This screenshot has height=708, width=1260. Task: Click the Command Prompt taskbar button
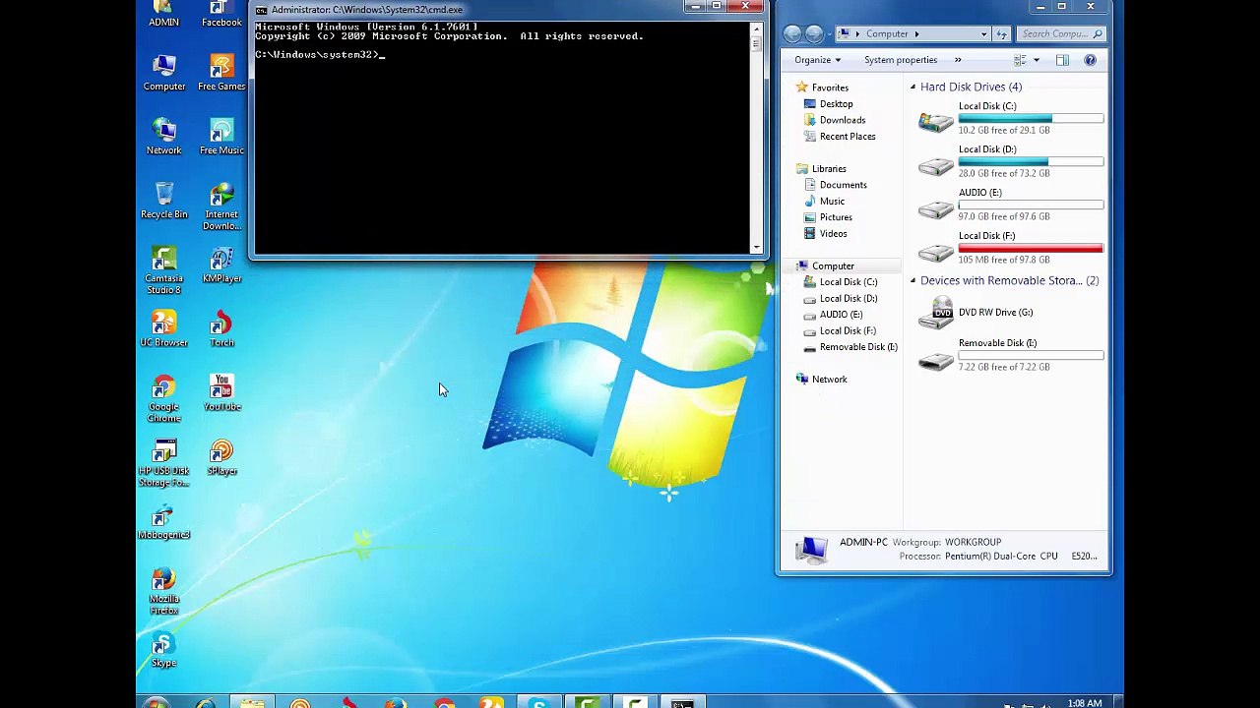682,702
